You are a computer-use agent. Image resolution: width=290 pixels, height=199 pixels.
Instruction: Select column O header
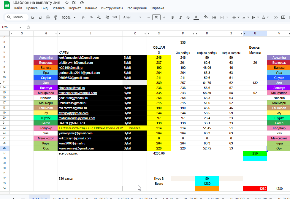[x=159, y=34]
